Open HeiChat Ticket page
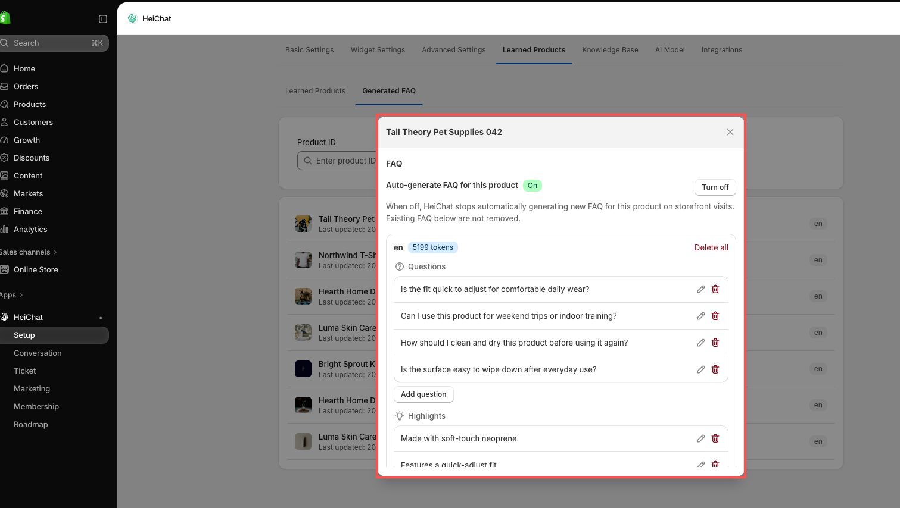The width and height of the screenshot is (900, 508). click(x=25, y=371)
